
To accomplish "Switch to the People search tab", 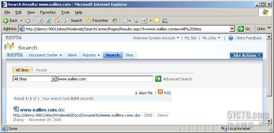I will tap(41, 70).
